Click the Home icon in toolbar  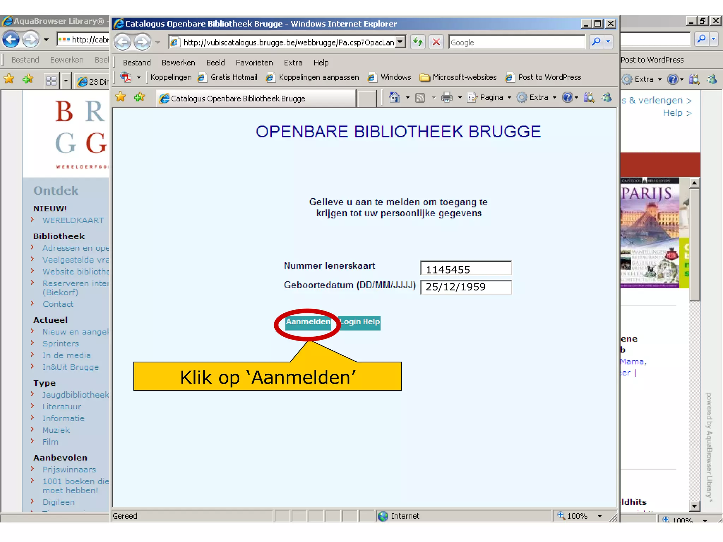[394, 97]
